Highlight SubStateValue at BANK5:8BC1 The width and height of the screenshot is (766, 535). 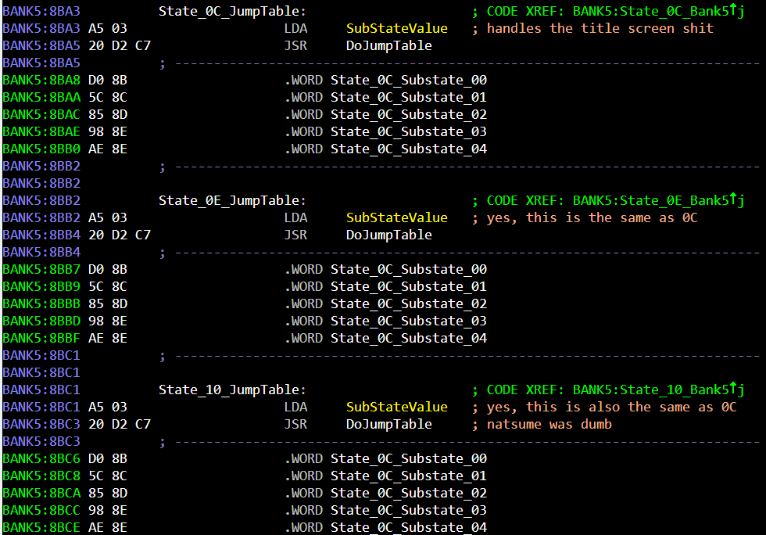click(396, 407)
